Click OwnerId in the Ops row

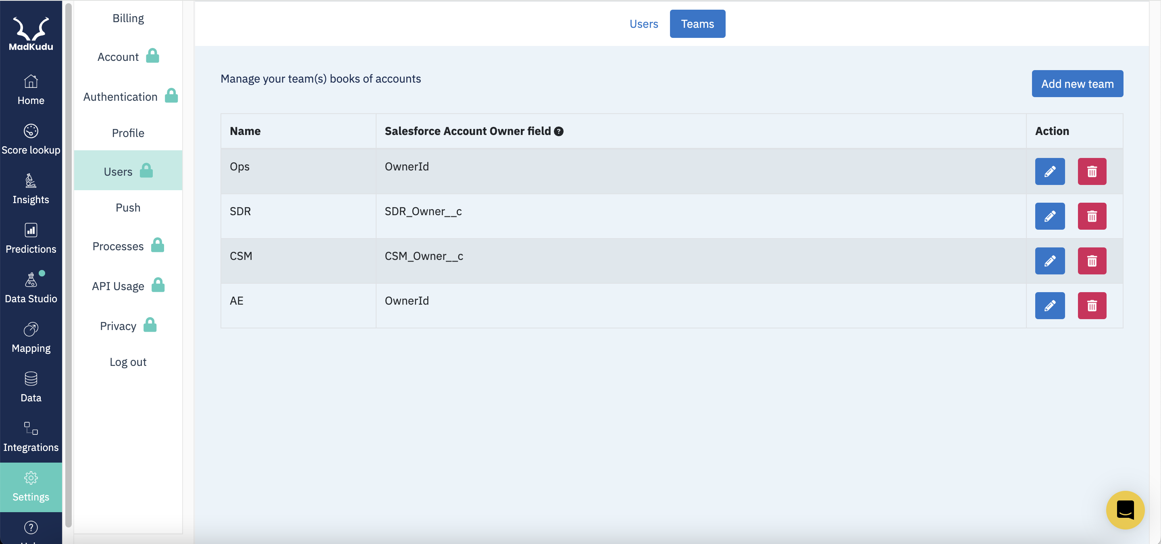406,166
